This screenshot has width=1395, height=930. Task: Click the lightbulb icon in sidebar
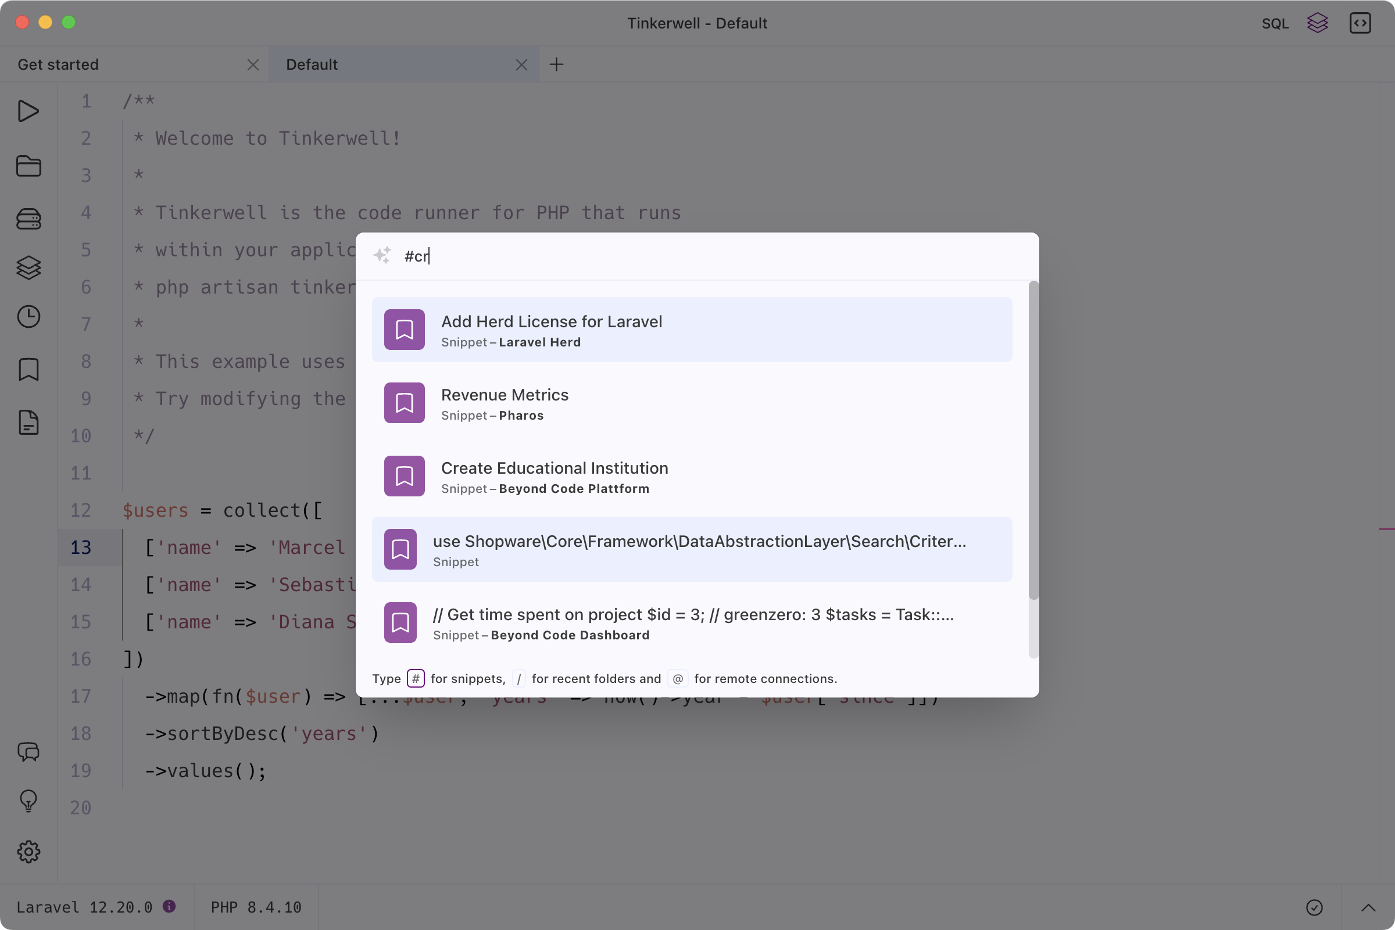coord(28,802)
